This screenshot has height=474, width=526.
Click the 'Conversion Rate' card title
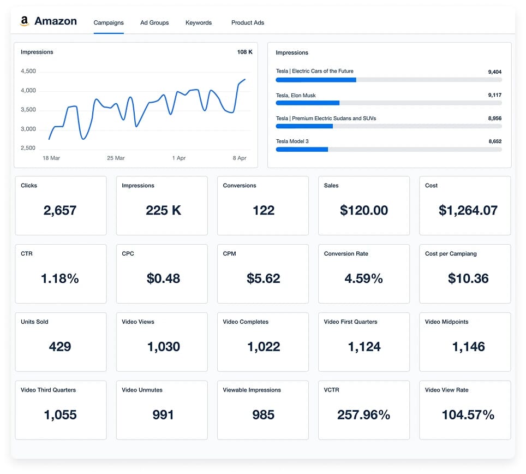click(346, 254)
